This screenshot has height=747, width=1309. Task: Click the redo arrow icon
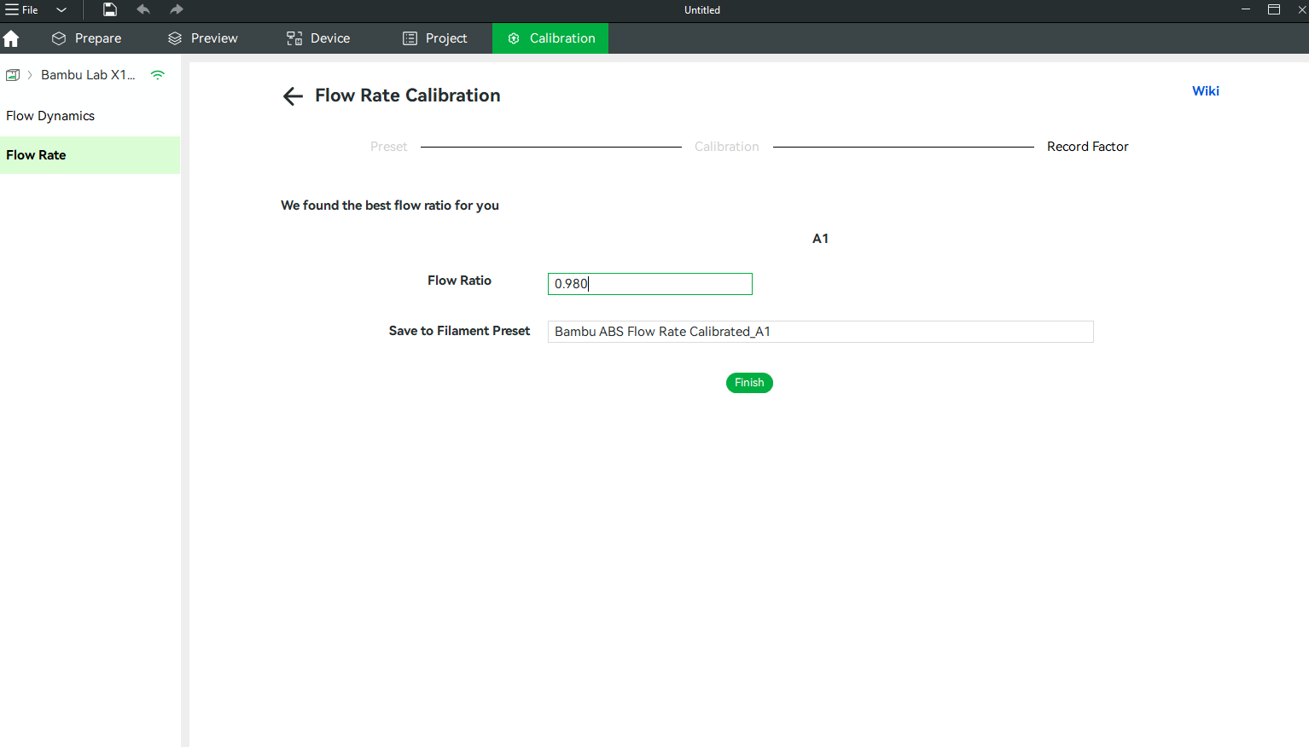pyautogui.click(x=176, y=9)
